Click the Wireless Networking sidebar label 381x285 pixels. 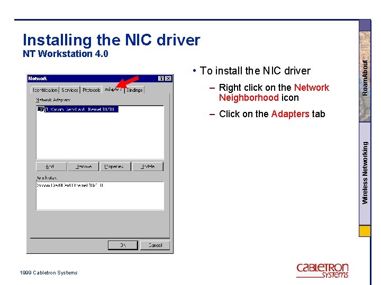pos(365,173)
